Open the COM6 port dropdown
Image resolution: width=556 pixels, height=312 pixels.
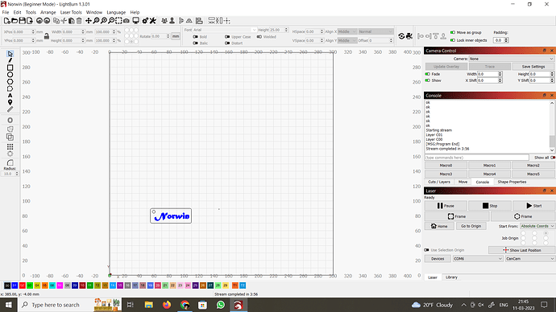[478, 259]
